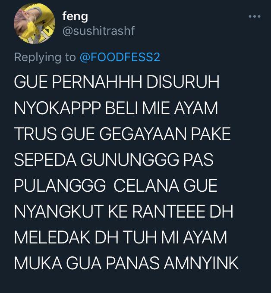271x293 pixels.
Task: Select the line 'MUKA GUA PANAS AMNYINK'
Action: tap(126, 263)
